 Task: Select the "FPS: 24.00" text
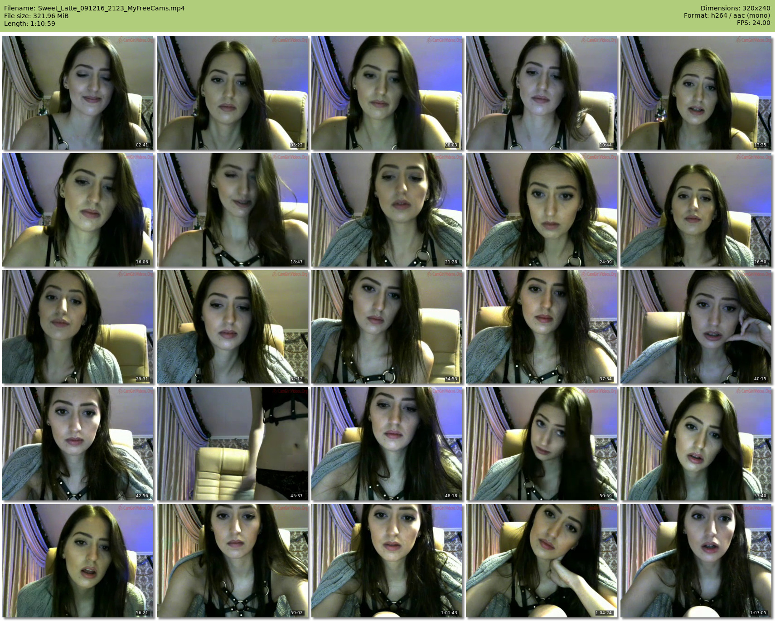(x=753, y=23)
